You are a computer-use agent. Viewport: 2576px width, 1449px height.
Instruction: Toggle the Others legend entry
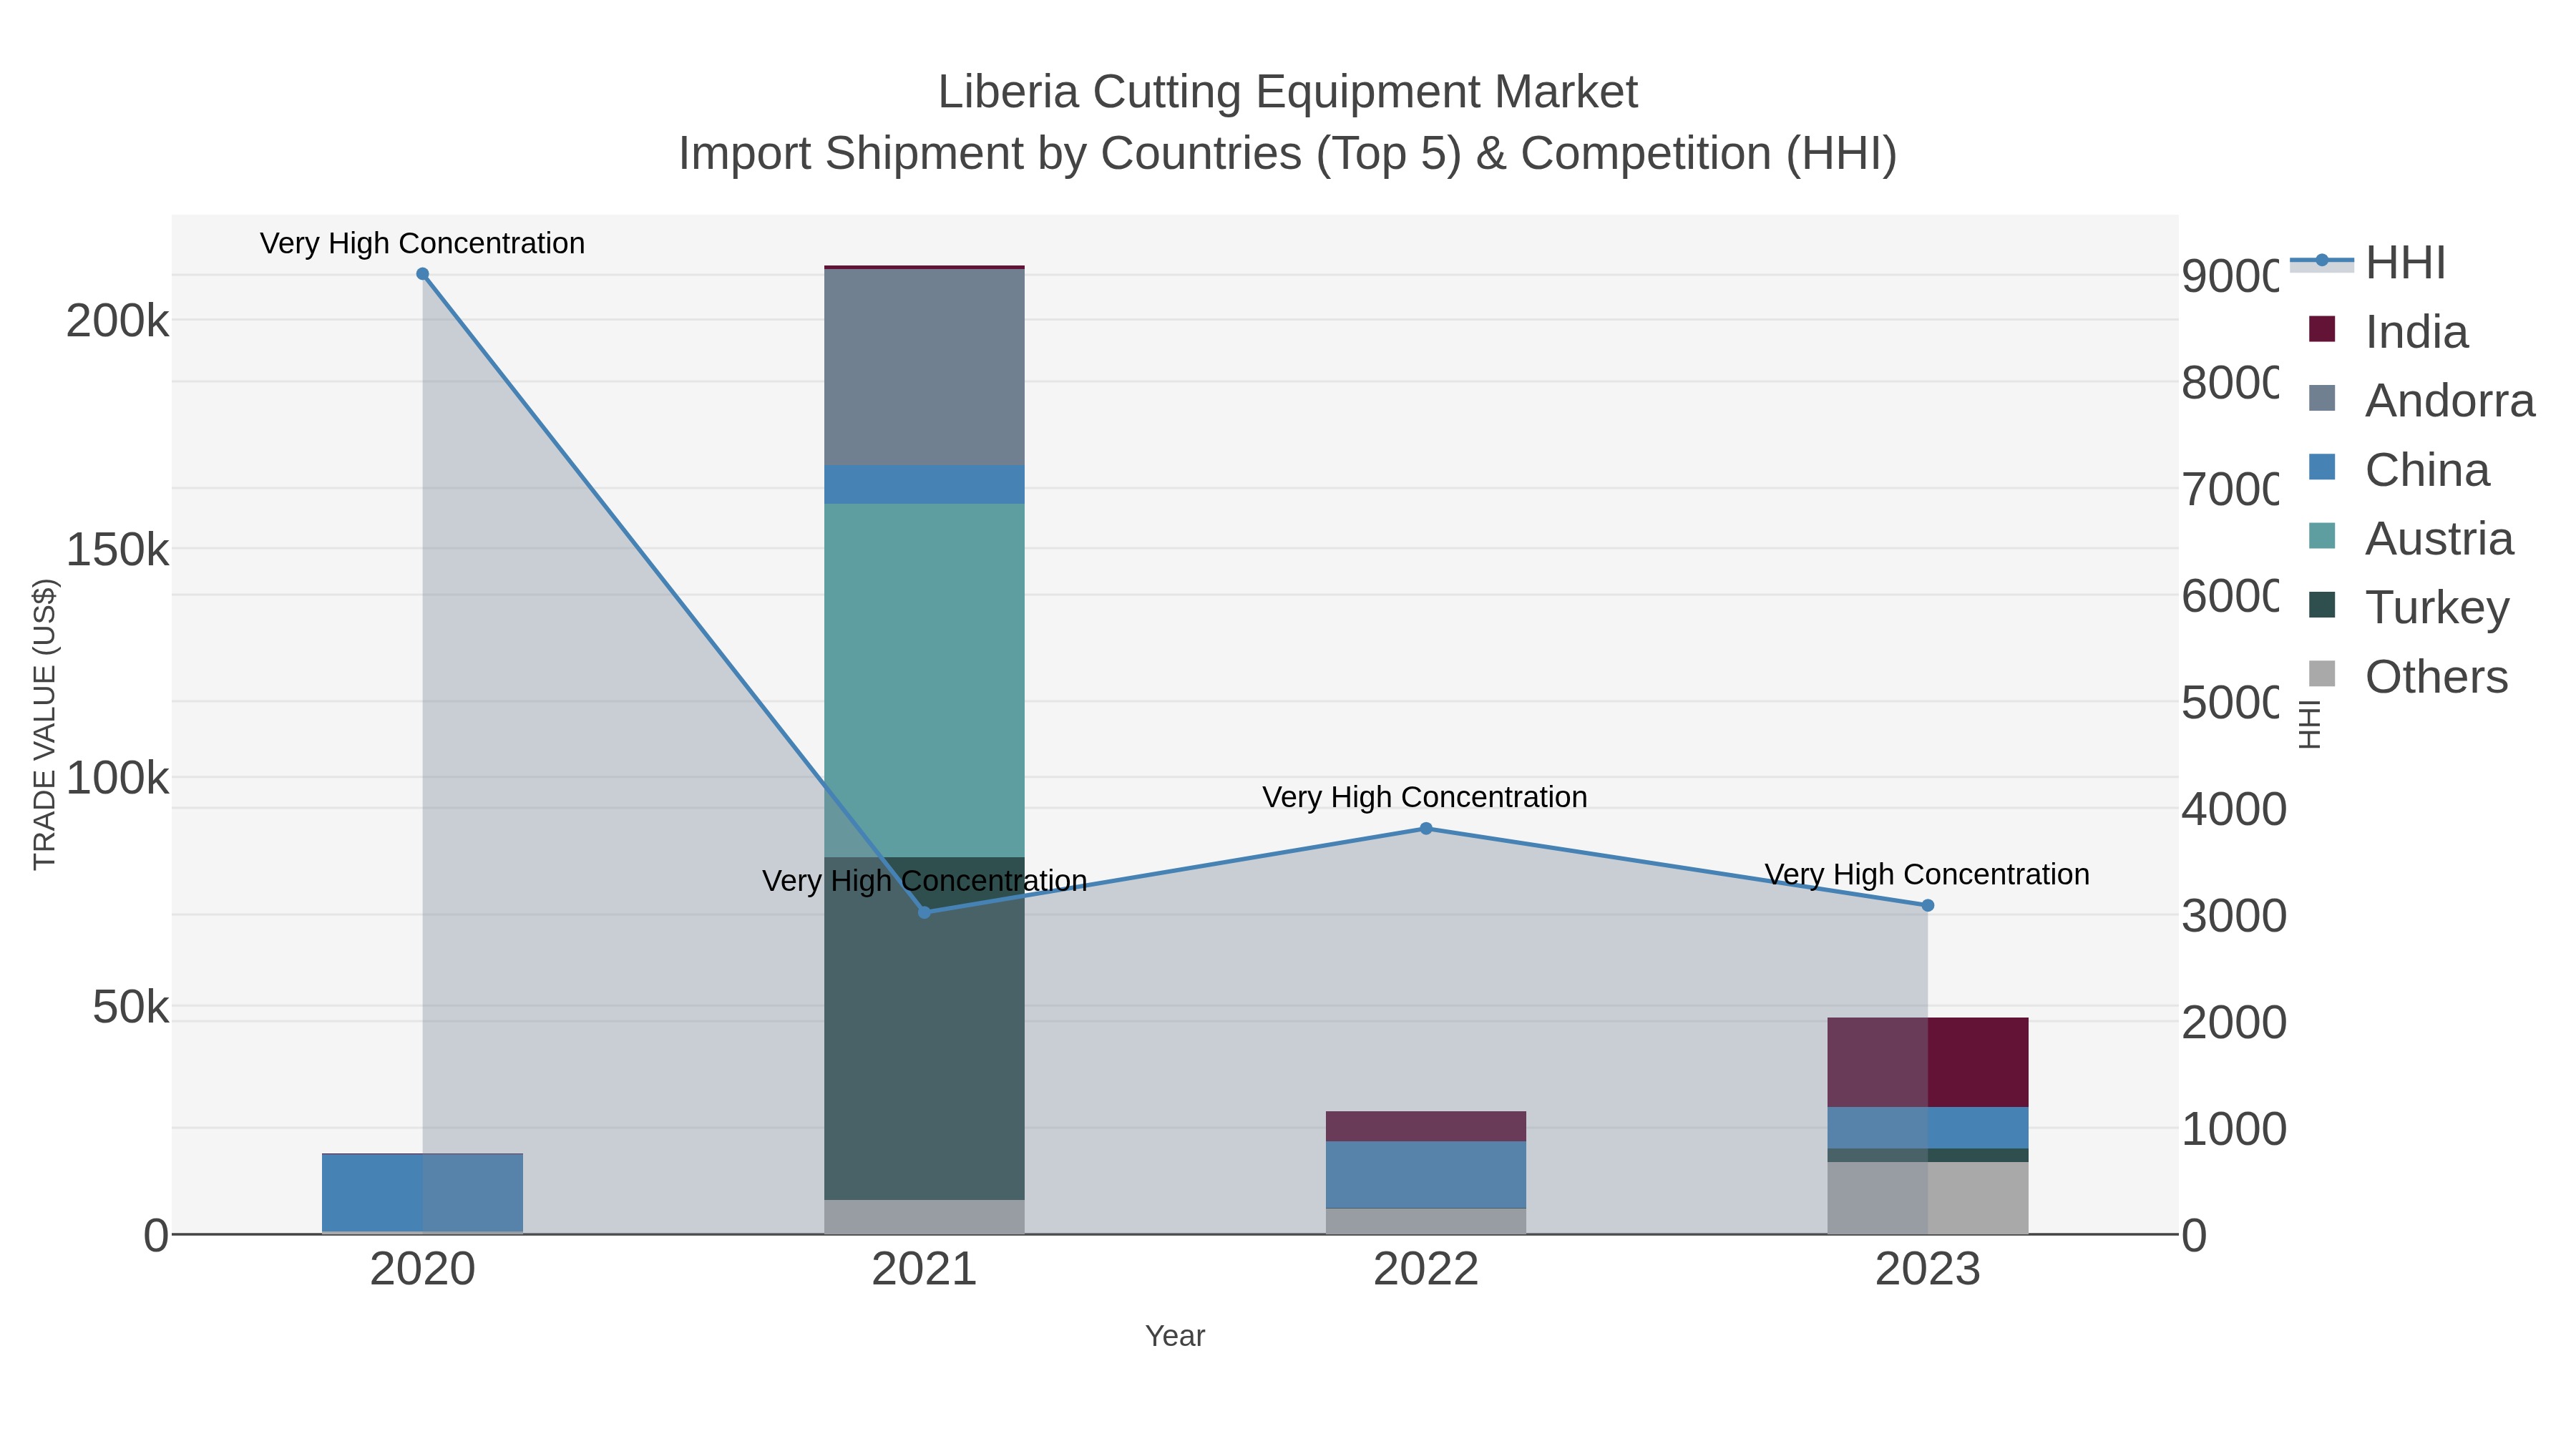(2408, 677)
